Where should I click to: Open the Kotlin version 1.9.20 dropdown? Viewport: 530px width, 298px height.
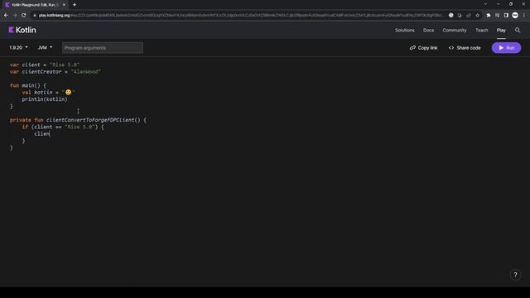pyautogui.click(x=18, y=48)
